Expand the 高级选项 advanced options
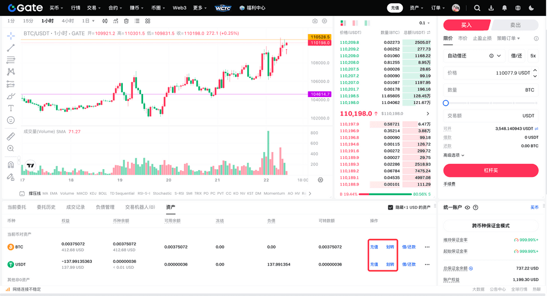Viewport: 547px width, 296px height. 454,155
